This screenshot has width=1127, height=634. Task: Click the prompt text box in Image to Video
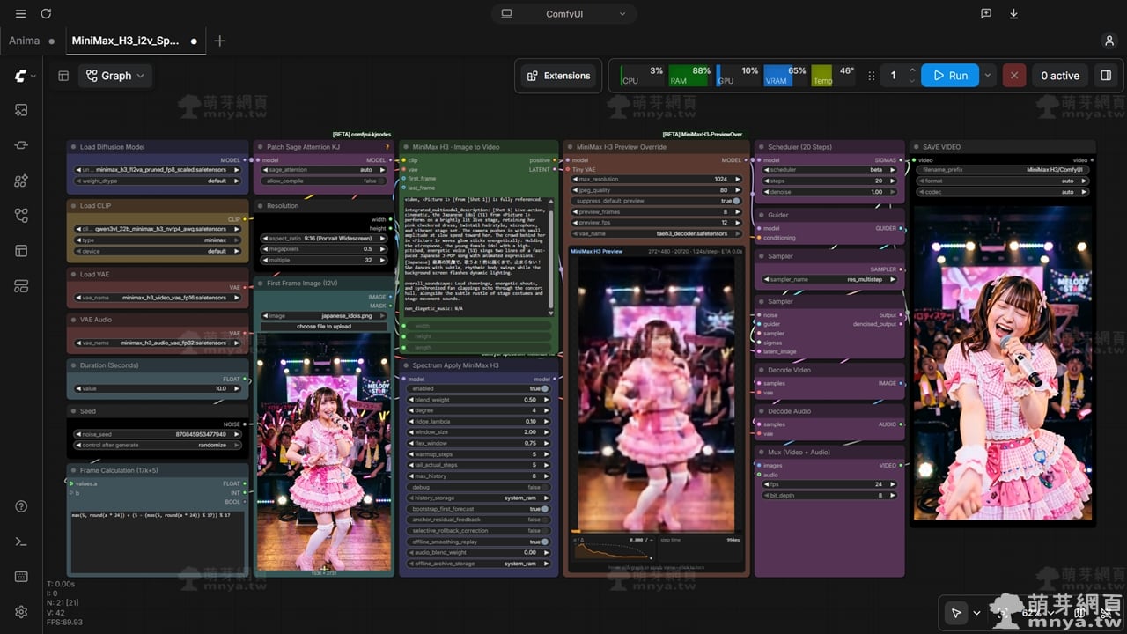click(x=476, y=255)
